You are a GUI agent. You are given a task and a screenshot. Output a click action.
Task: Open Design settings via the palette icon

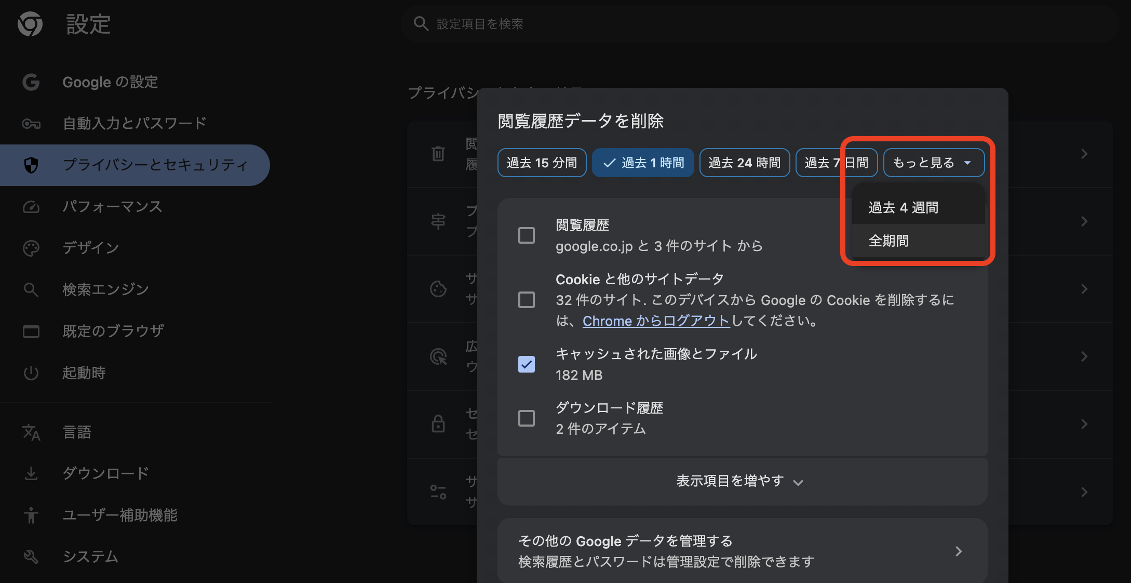[31, 248]
